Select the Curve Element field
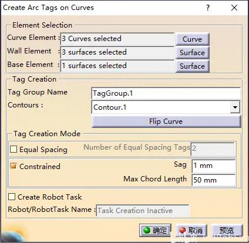 (x=117, y=39)
